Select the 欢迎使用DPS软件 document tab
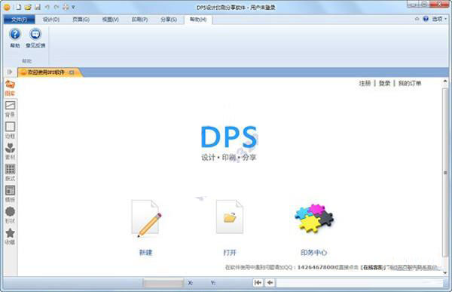 point(45,72)
